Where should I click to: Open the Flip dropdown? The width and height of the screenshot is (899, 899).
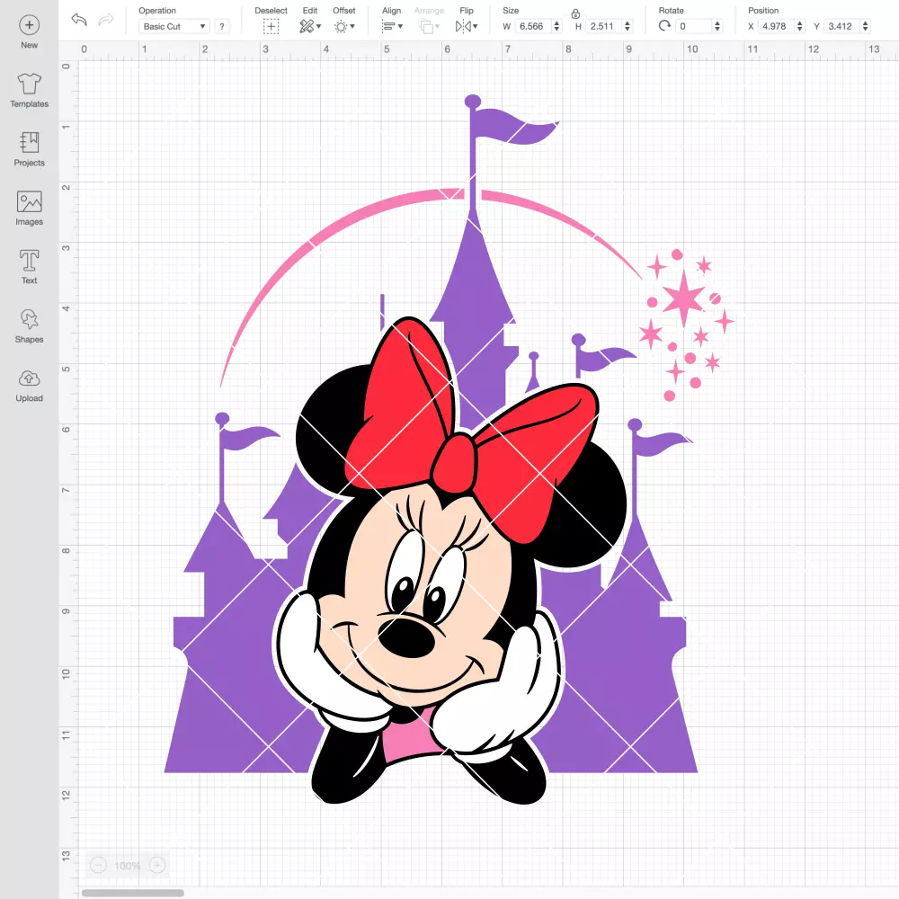466,26
